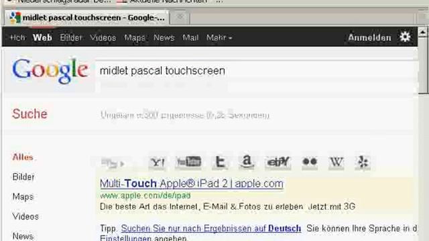The image size is (429, 241).
Task: Click the scrollbar up arrow
Action: [423, 32]
